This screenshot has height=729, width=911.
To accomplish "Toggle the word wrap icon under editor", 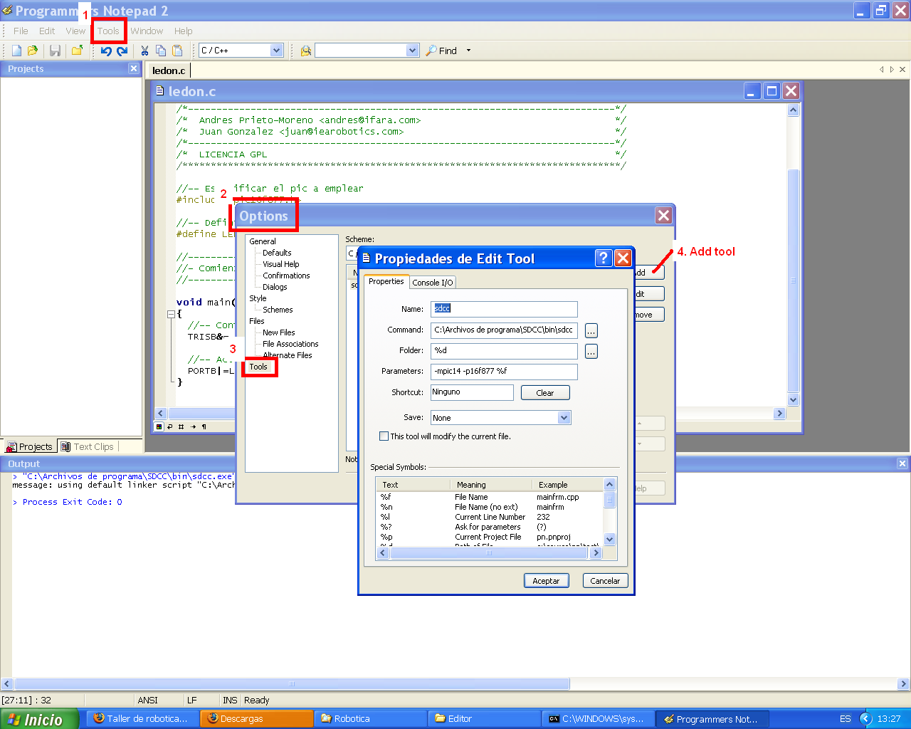I will tap(169, 426).
